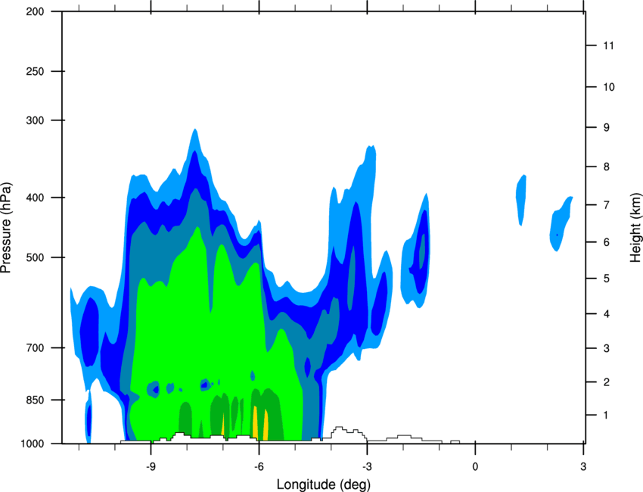This screenshot has width=643, height=492.
Task: Select the 700 pressure tick label
Action: 35,348
